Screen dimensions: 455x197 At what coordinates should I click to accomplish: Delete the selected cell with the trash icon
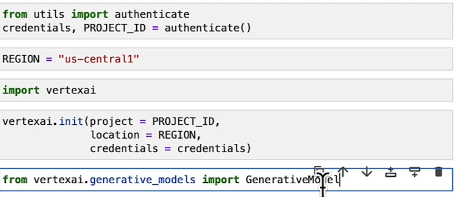(x=439, y=172)
